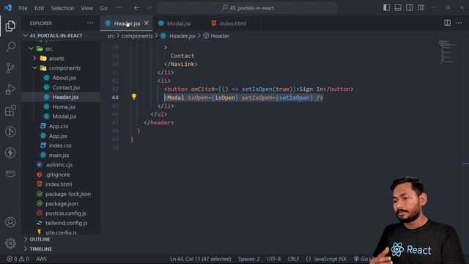The image size is (469, 264).
Task: Toggle the primary side bar layout icon
Action: point(386,8)
